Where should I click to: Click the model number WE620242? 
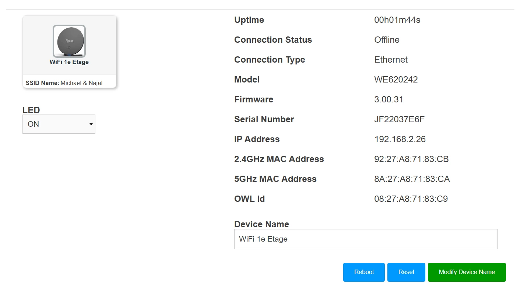(396, 80)
